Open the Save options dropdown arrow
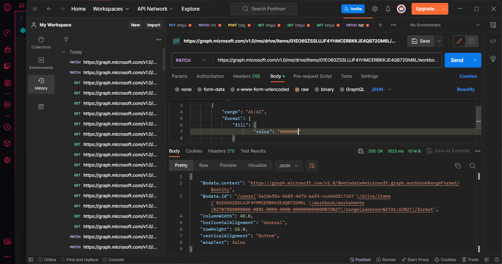This screenshot has width=502, height=264. click(x=439, y=41)
